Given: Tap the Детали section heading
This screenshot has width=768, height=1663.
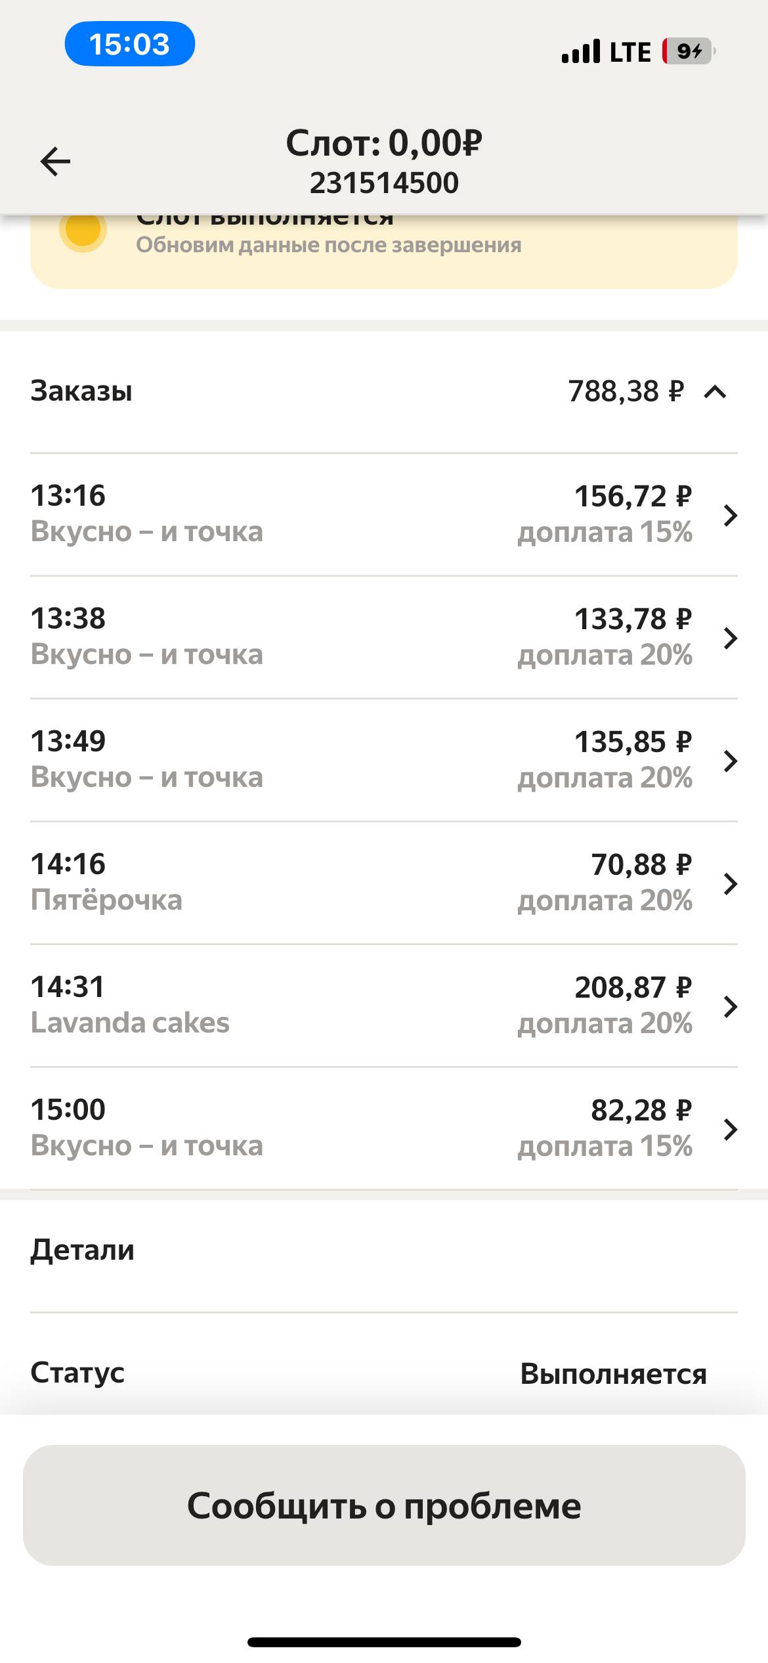Looking at the screenshot, I should 83,1250.
